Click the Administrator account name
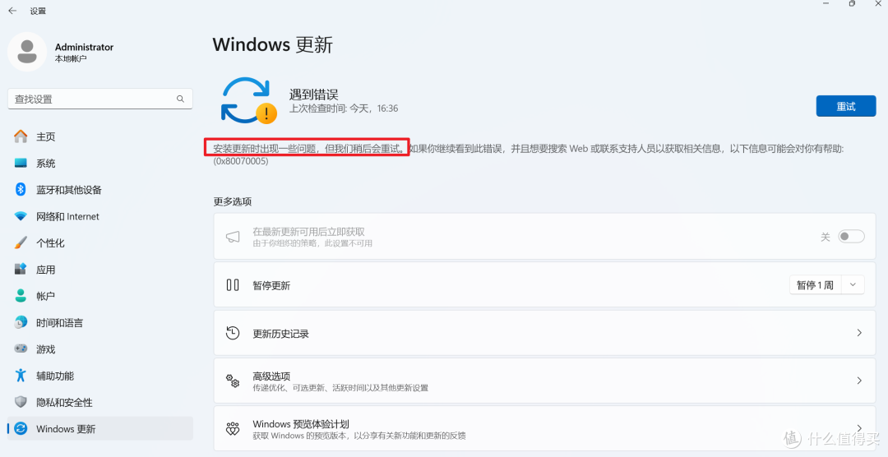This screenshot has width=888, height=457. [85, 47]
